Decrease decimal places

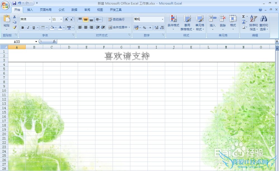[x=162, y=27]
